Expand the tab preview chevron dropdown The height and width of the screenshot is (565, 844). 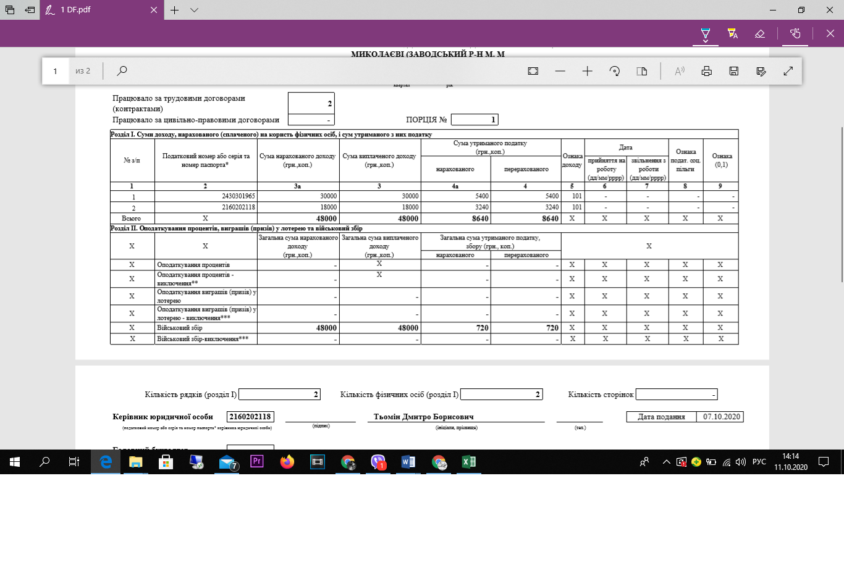point(194,10)
